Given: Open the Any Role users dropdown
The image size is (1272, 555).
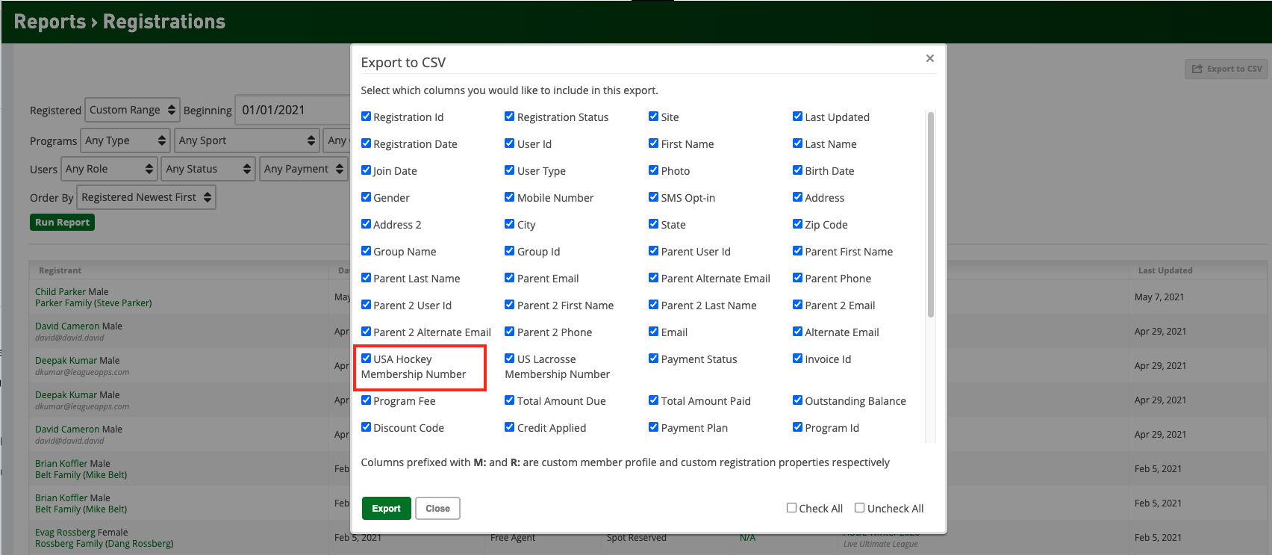Looking at the screenshot, I should click(109, 169).
